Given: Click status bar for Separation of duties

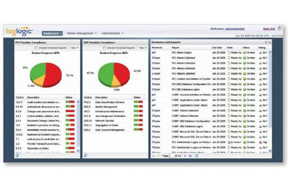Looking at the screenshot, I should (70, 148).
